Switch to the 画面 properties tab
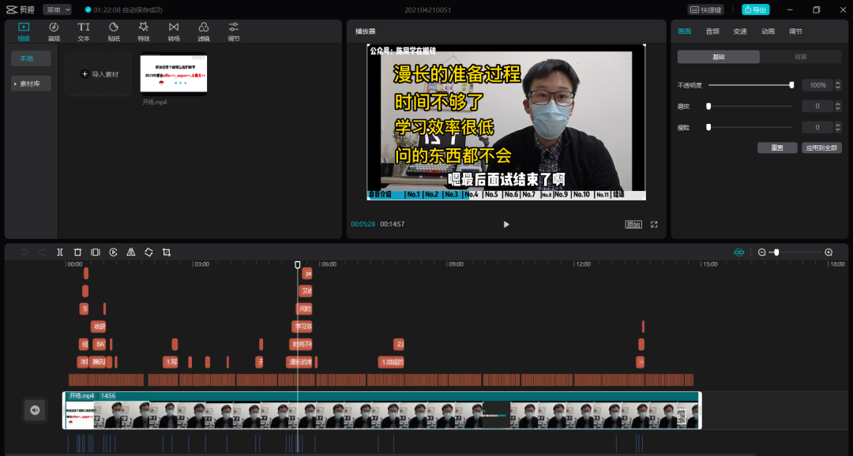The width and height of the screenshot is (853, 456). click(x=684, y=32)
